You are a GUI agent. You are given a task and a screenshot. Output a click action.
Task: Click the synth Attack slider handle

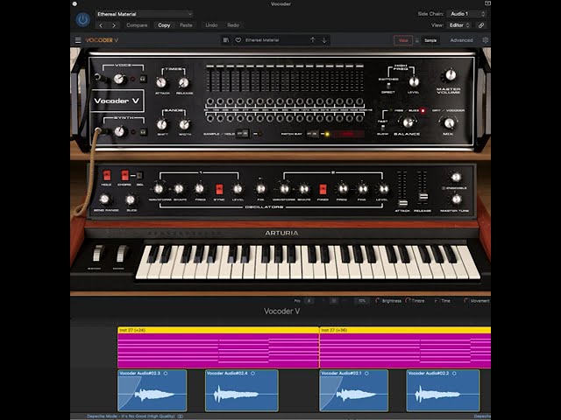pyautogui.click(x=402, y=203)
